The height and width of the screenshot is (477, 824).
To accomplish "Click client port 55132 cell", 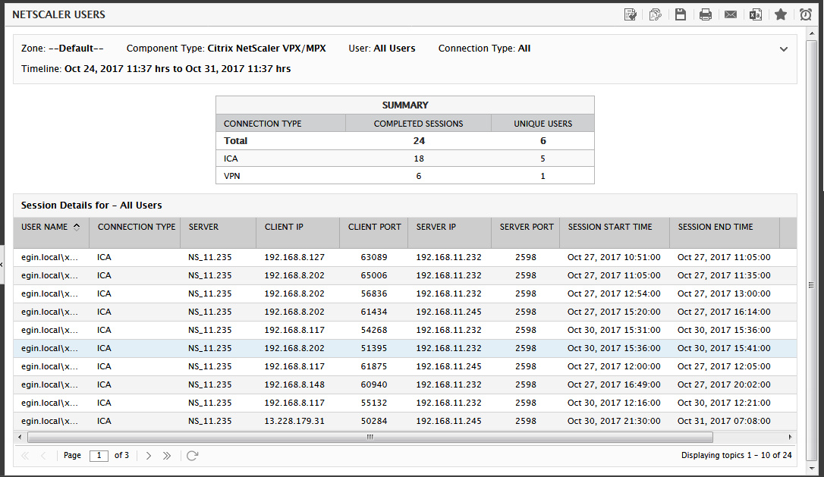I will 374,403.
